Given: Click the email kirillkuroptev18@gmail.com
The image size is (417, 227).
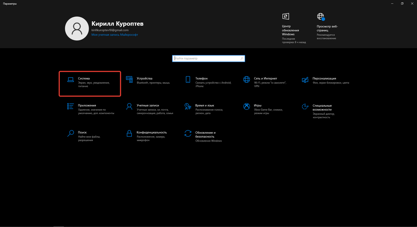Looking at the screenshot, I should pyautogui.click(x=110, y=30).
